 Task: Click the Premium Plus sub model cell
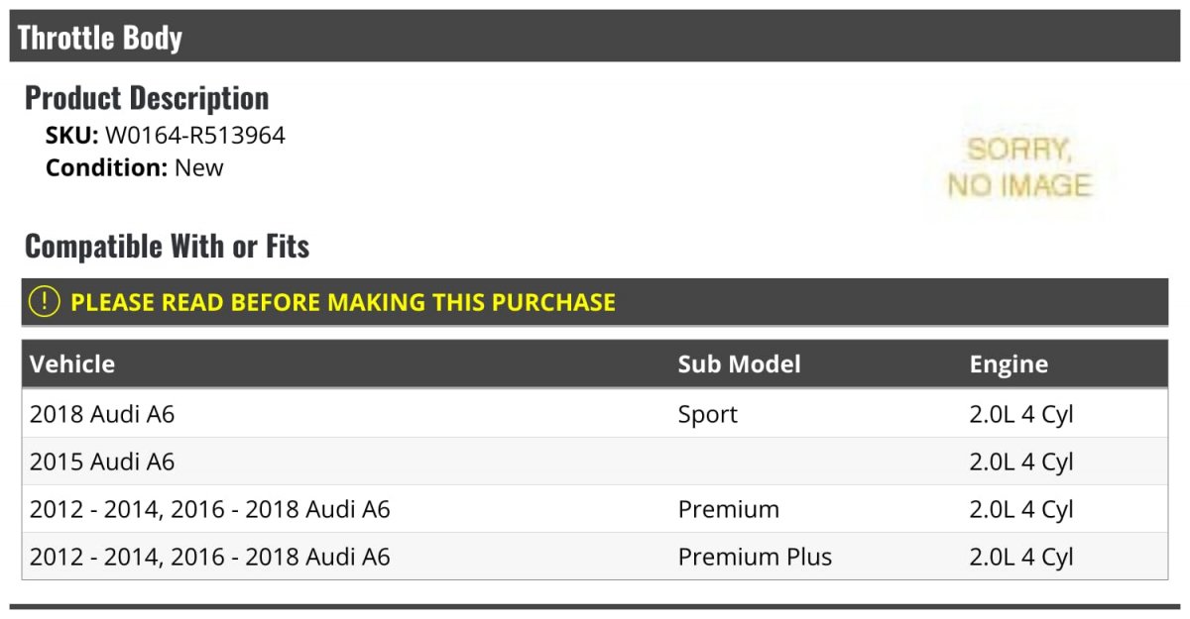coord(755,557)
